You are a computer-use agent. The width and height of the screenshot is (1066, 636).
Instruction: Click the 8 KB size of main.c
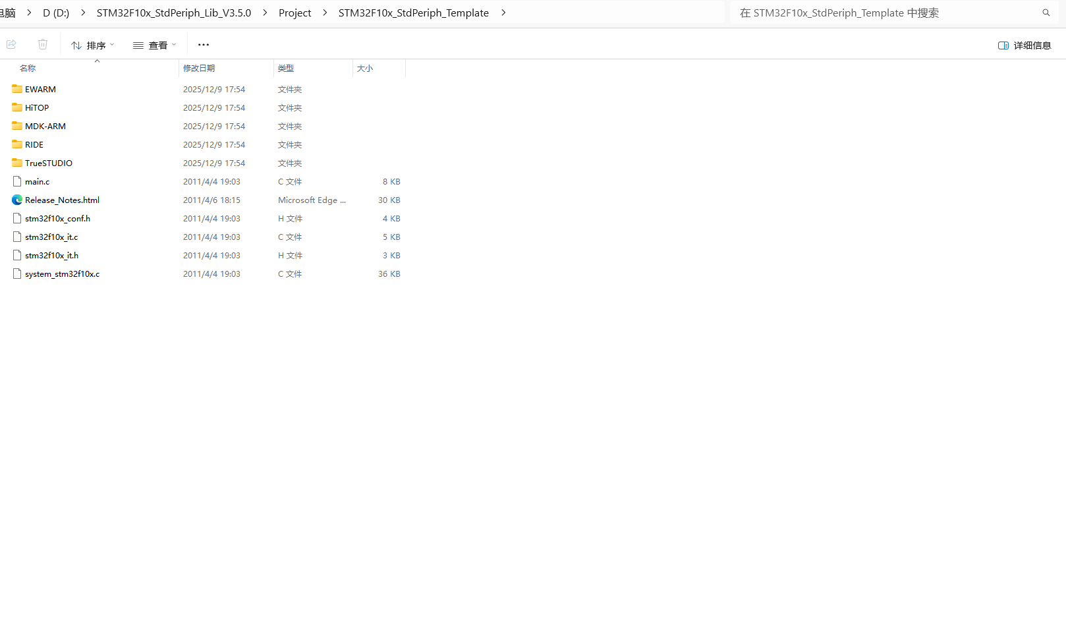[391, 181]
